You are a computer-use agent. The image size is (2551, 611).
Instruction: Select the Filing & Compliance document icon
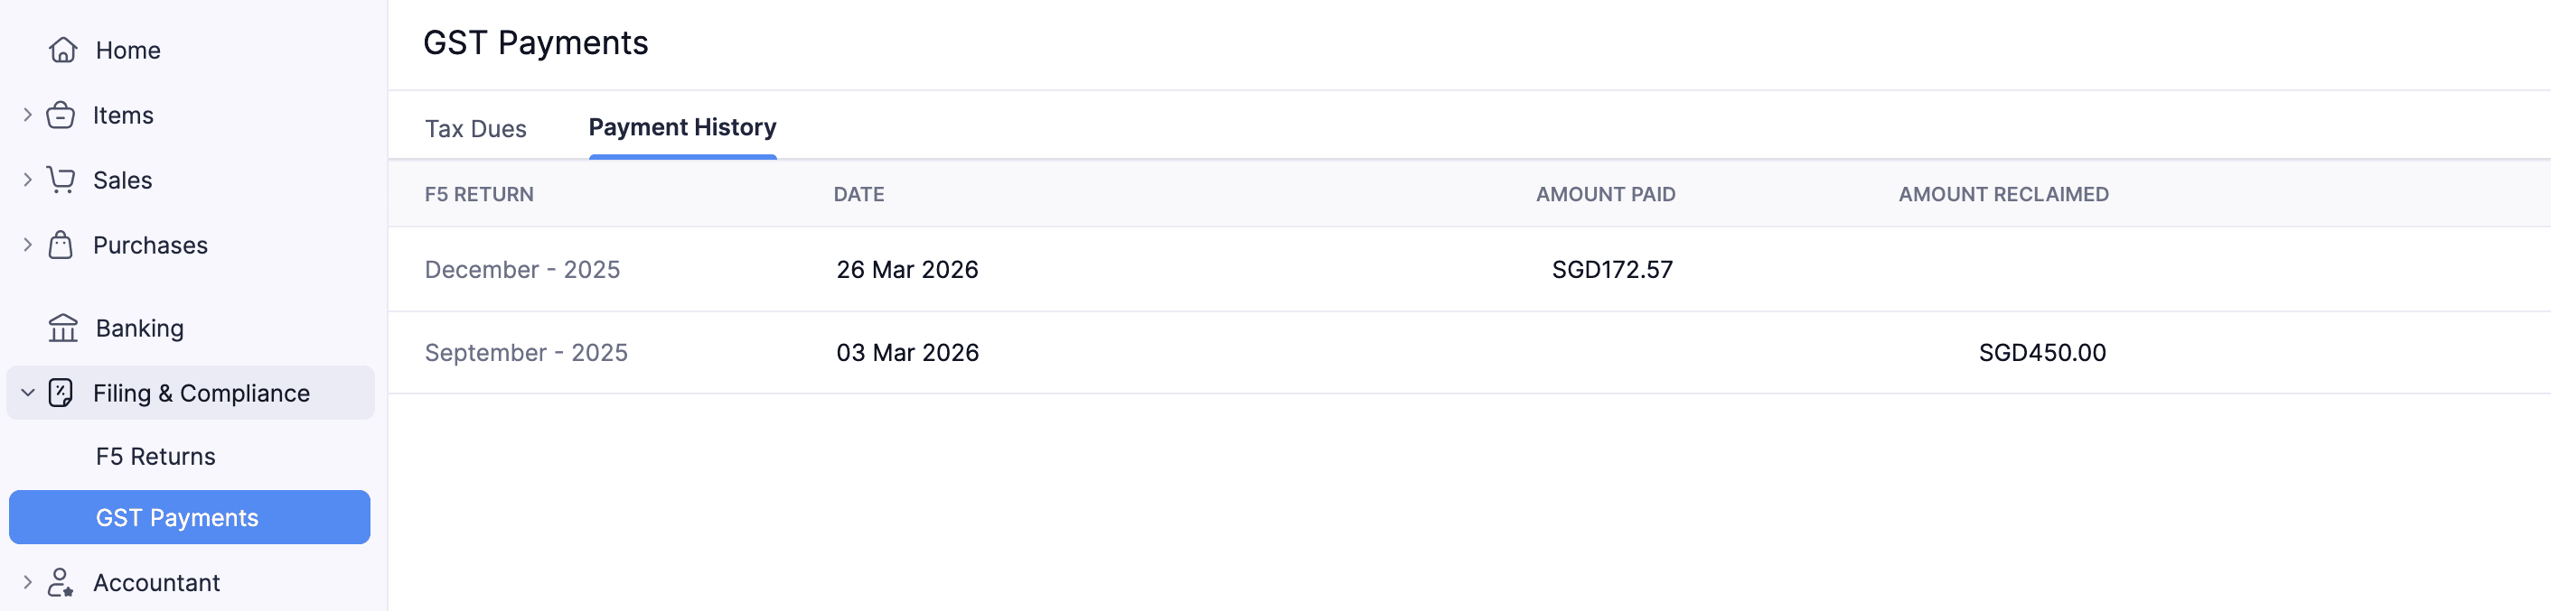pos(61,393)
